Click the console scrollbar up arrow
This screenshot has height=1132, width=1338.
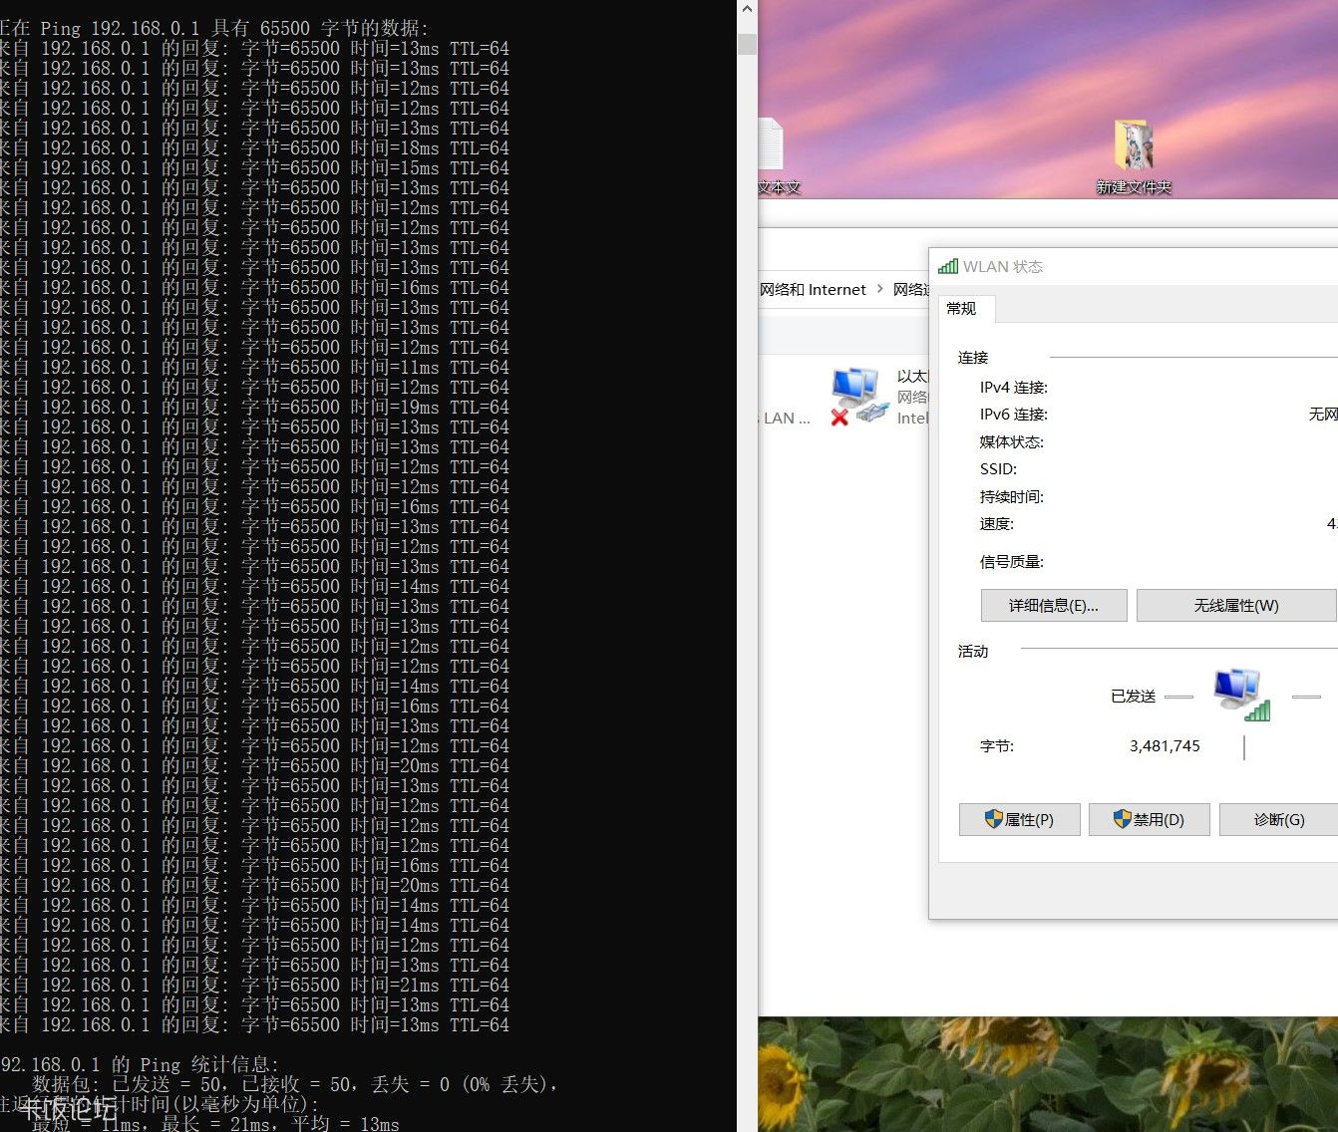click(747, 10)
